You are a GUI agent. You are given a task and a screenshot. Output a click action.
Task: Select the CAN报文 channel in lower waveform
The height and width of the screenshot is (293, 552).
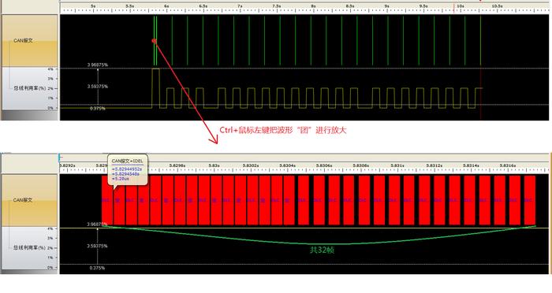(x=23, y=200)
